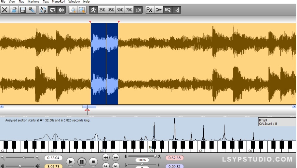Toggle the loop playback arrow button
This screenshot has width=297, height=168.
click(52, 10)
